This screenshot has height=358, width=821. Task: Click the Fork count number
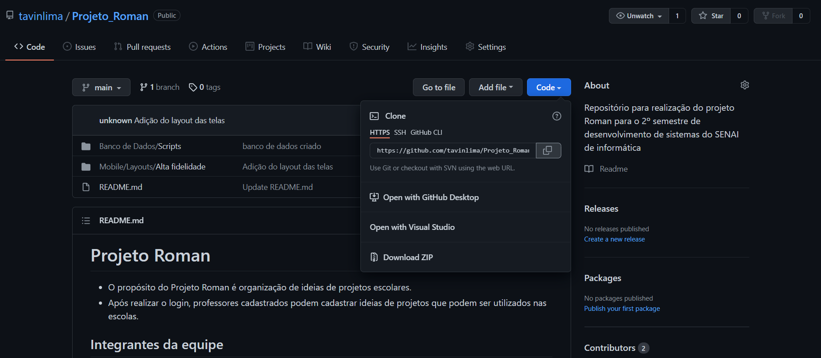pos(801,16)
